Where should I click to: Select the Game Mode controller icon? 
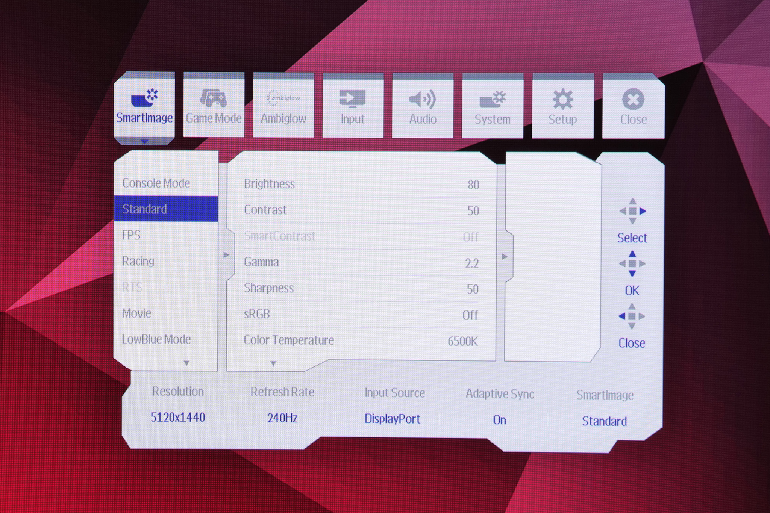[x=214, y=98]
